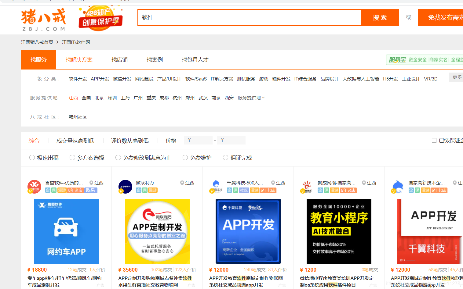Filter by 软件开发 category

pos(78,79)
